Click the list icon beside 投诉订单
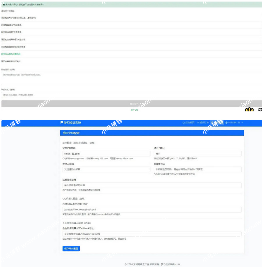The height and width of the screenshot is (267, 262). pyautogui.click(x=198, y=123)
